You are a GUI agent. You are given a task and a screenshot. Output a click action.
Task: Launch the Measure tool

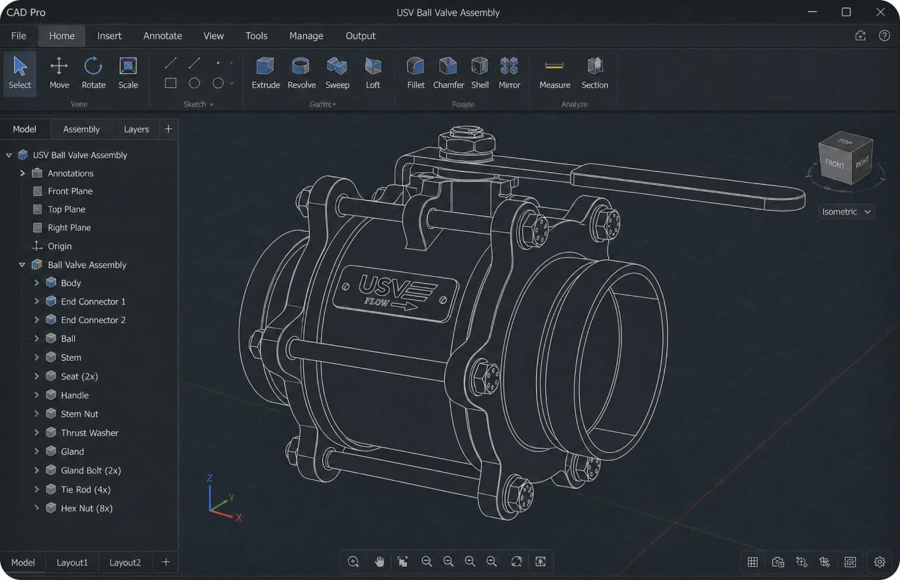coord(555,73)
